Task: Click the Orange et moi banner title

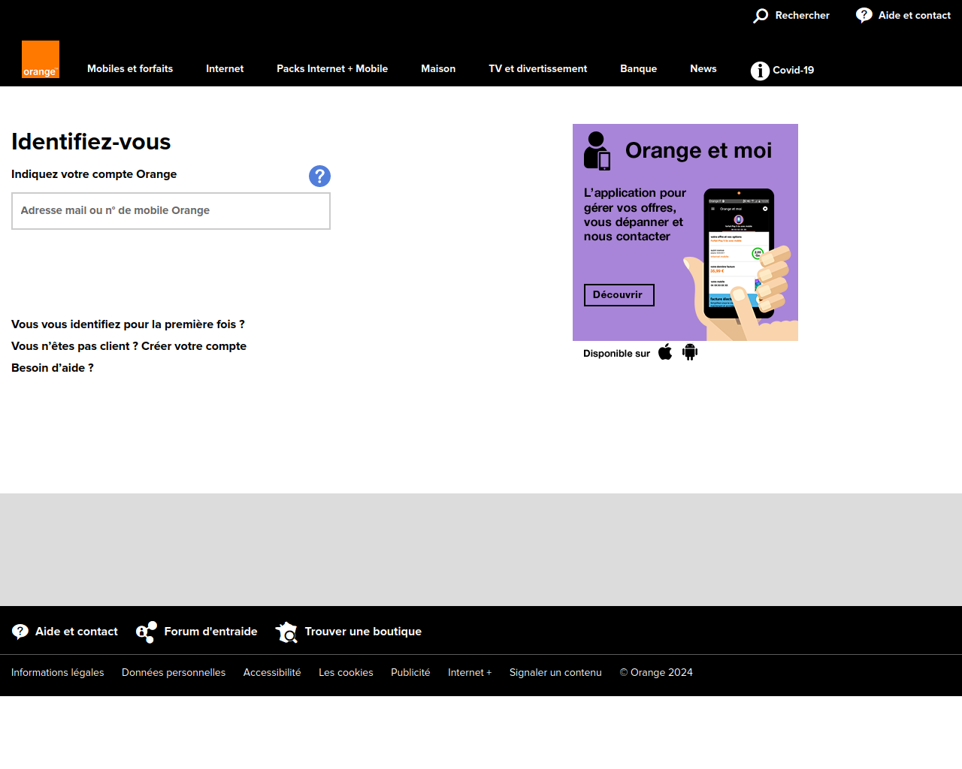Action: pyautogui.click(x=699, y=150)
